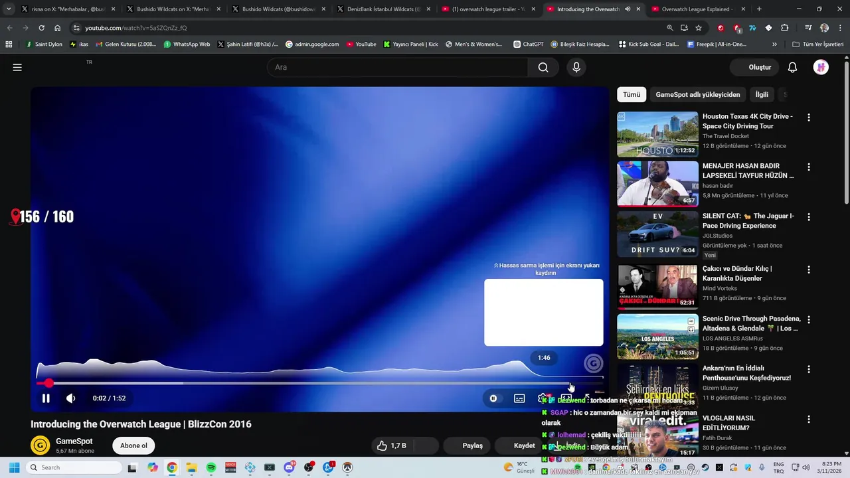The width and height of the screenshot is (850, 478).
Task: Click the YouTube search magnifier button
Action: click(543, 67)
